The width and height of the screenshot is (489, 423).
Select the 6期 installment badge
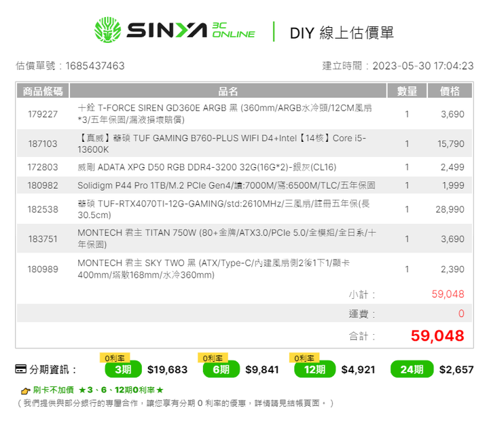221,369
